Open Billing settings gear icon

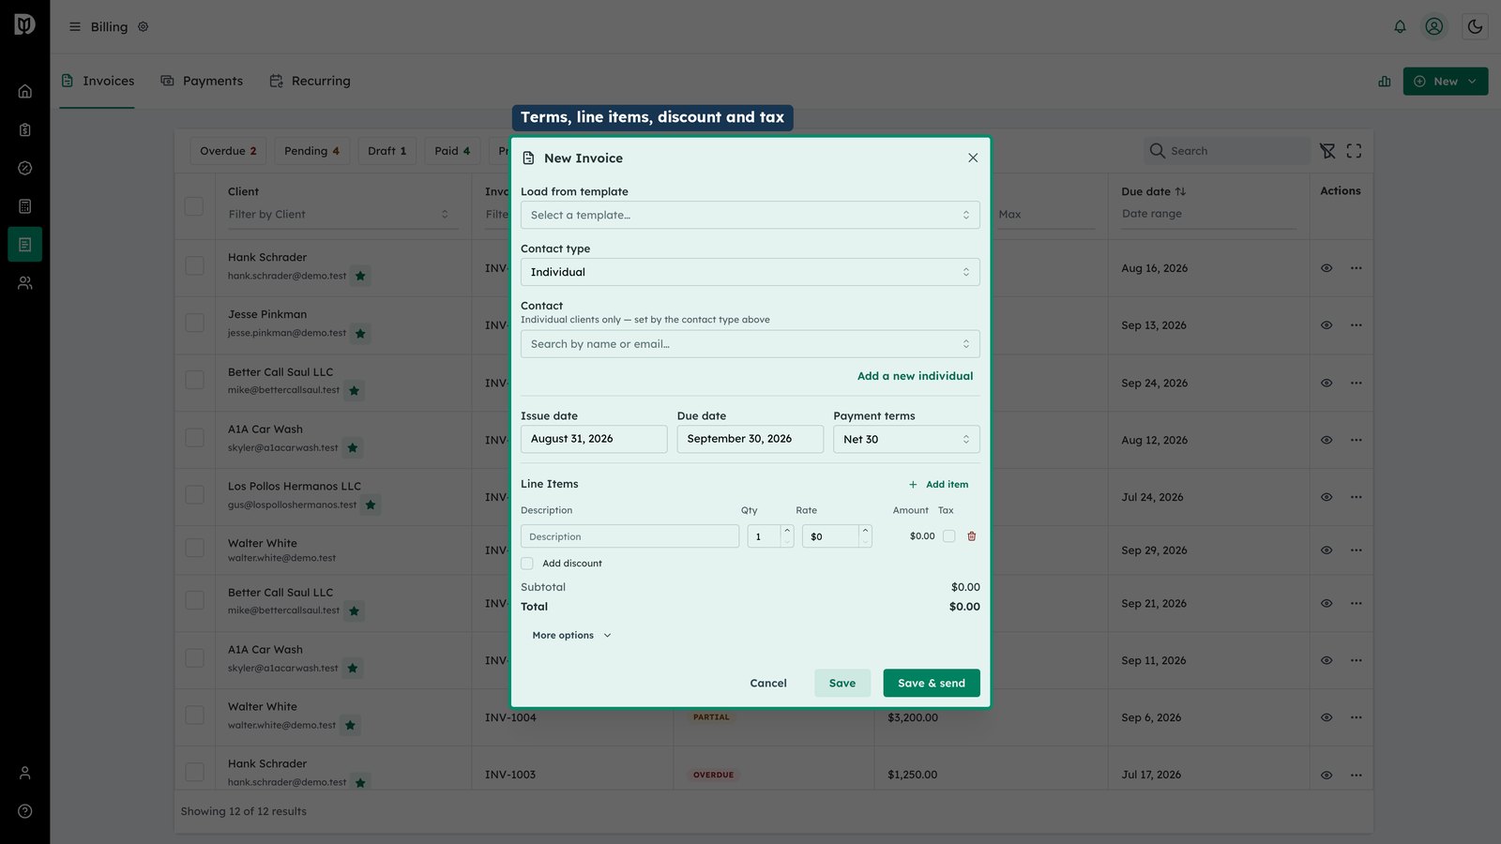(x=144, y=27)
